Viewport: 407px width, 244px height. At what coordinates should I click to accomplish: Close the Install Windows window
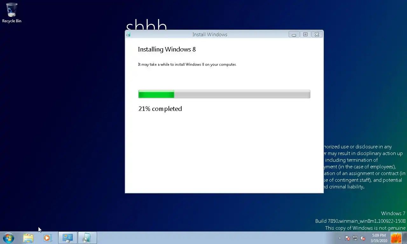[317, 34]
